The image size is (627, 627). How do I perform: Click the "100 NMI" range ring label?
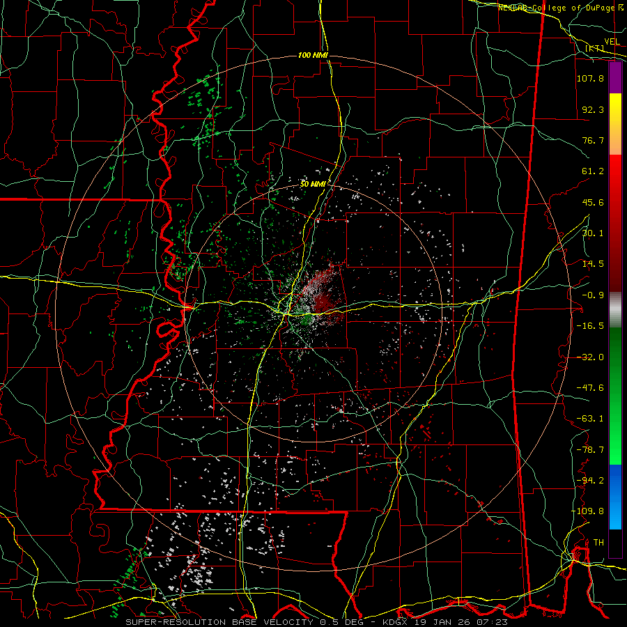click(313, 55)
